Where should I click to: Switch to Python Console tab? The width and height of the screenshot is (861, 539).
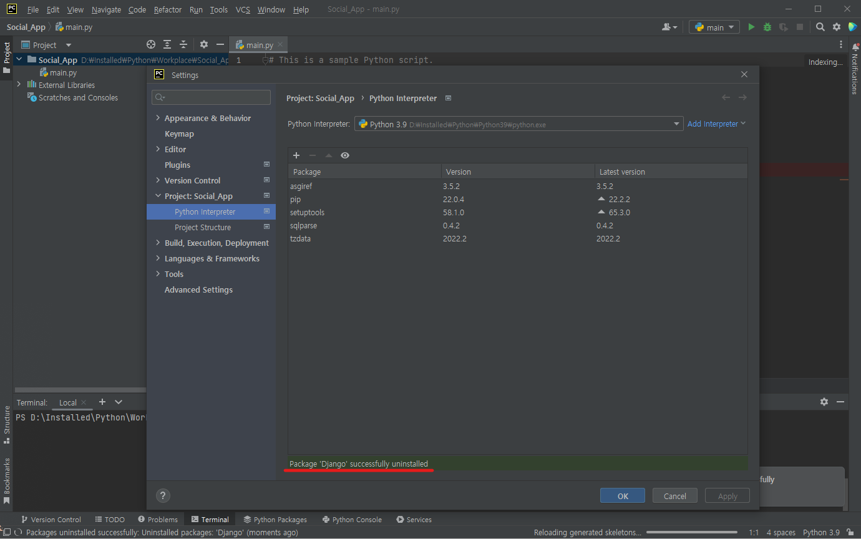[x=352, y=519]
